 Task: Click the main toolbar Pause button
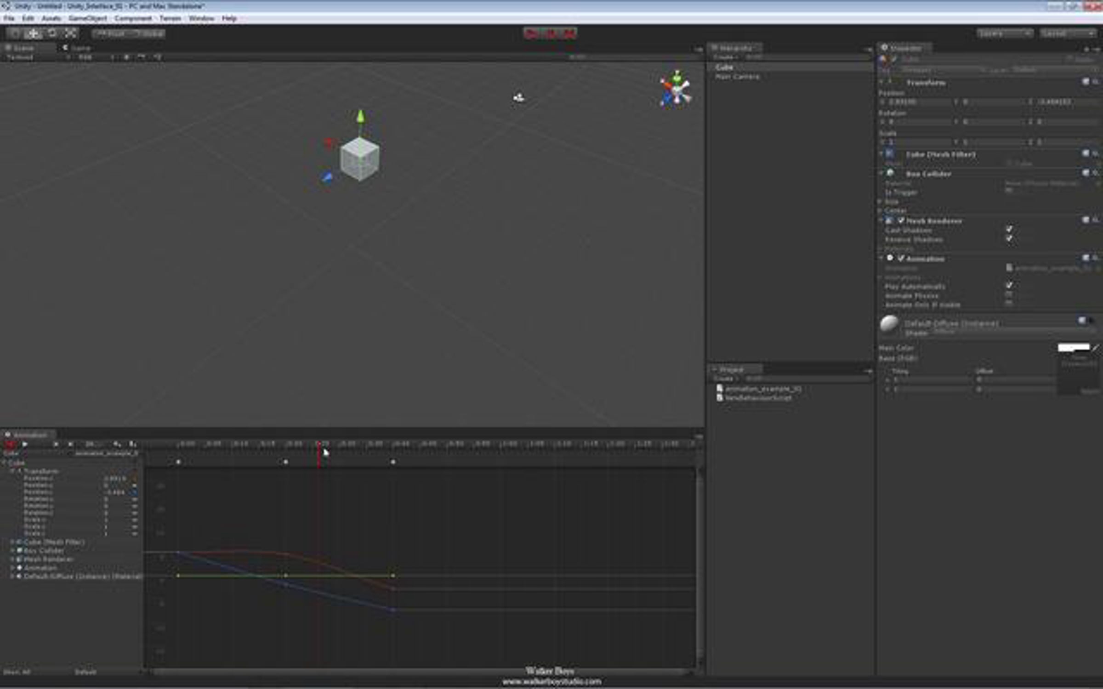[x=551, y=33]
